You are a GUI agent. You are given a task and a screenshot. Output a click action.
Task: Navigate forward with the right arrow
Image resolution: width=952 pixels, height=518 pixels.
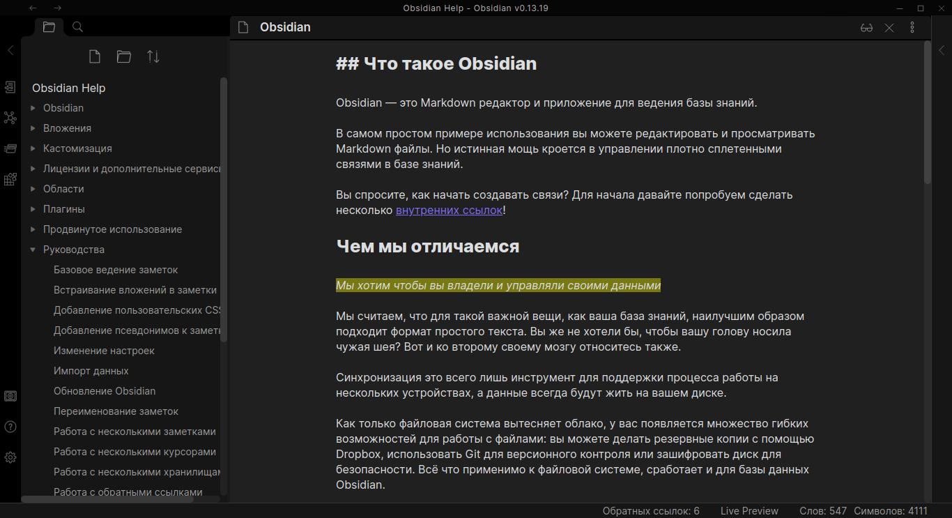point(58,8)
